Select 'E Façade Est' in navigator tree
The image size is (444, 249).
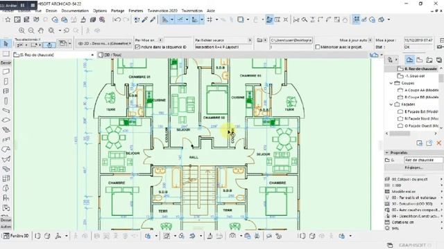418,111
